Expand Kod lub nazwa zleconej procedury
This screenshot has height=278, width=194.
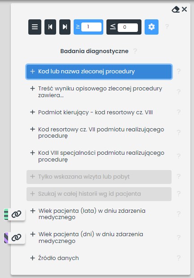click(x=99, y=72)
